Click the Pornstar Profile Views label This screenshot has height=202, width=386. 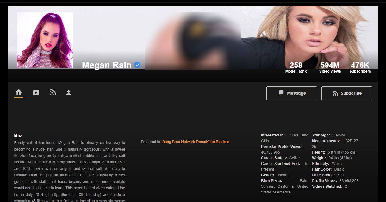pos(282,147)
